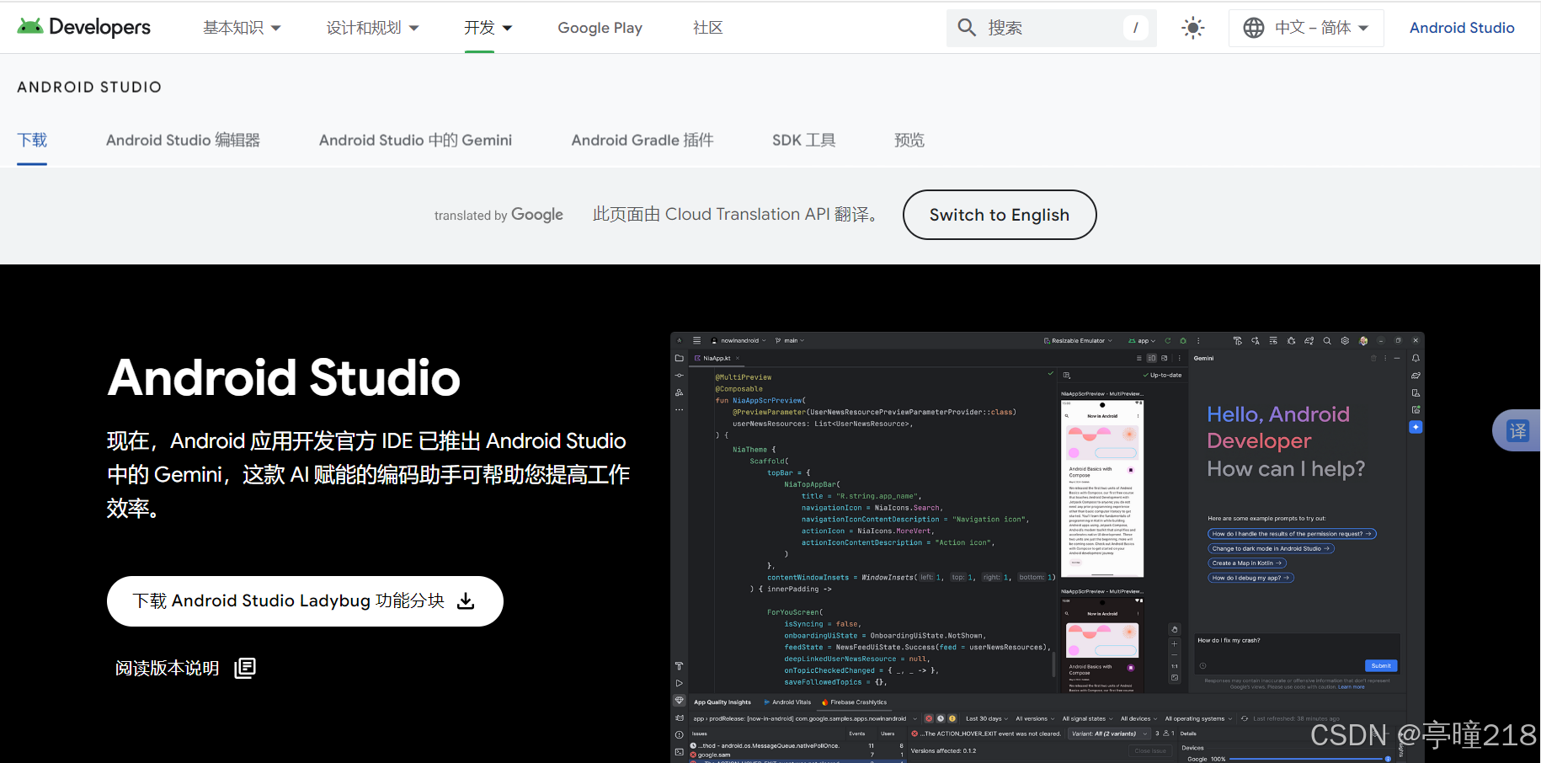1541x763 pixels.
Task: Click the Project folder icon in Studio sidebar
Action: point(679,358)
